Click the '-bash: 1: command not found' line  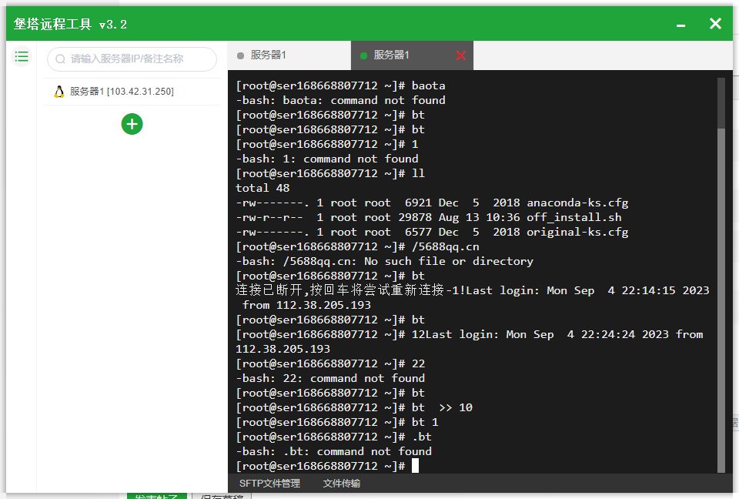click(327, 159)
